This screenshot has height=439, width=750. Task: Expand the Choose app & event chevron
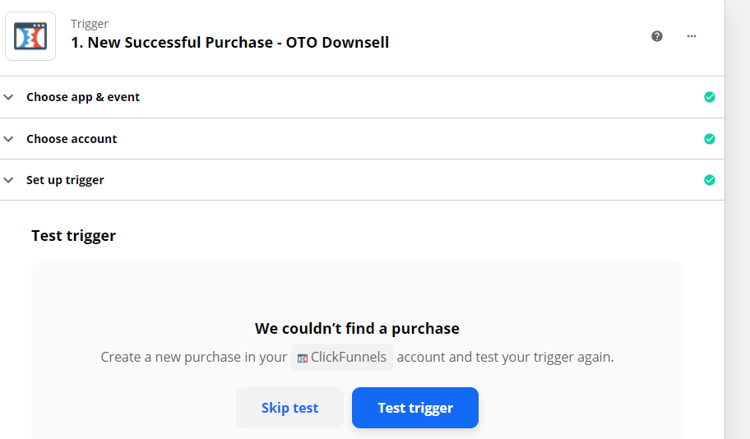click(x=8, y=97)
